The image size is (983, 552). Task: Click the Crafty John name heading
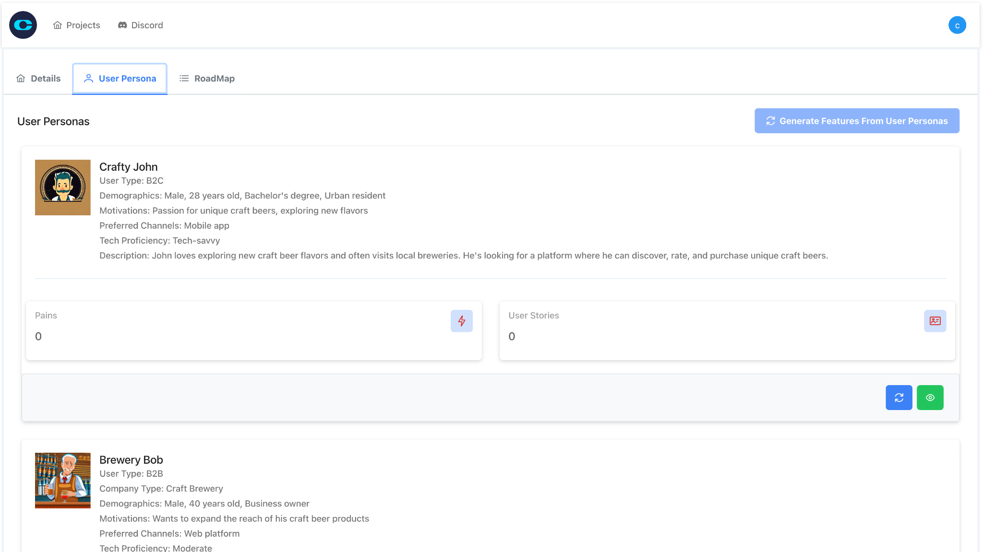[128, 167]
